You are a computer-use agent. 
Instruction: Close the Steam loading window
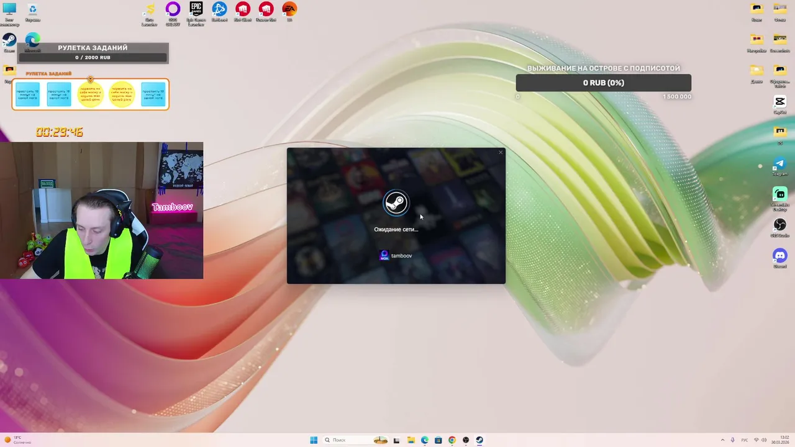coord(501,152)
